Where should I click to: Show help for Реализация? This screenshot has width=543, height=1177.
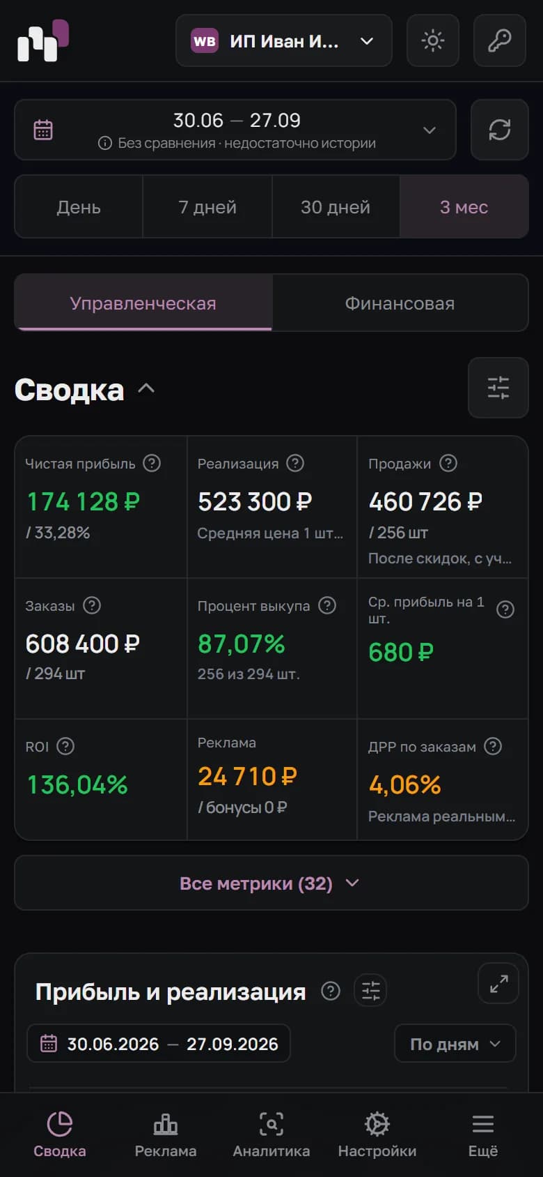295,463
